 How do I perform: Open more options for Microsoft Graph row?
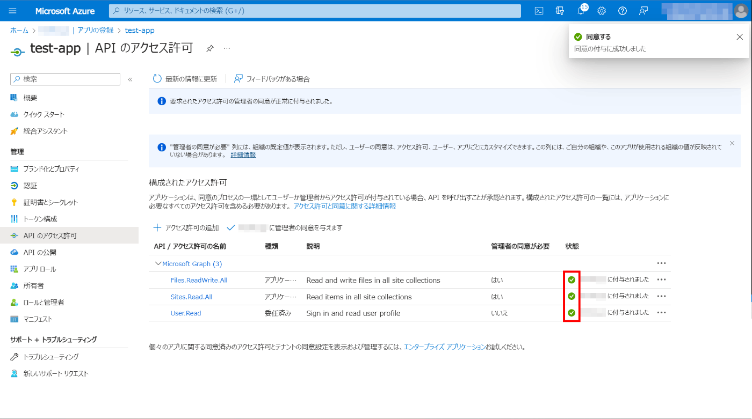coord(661,263)
